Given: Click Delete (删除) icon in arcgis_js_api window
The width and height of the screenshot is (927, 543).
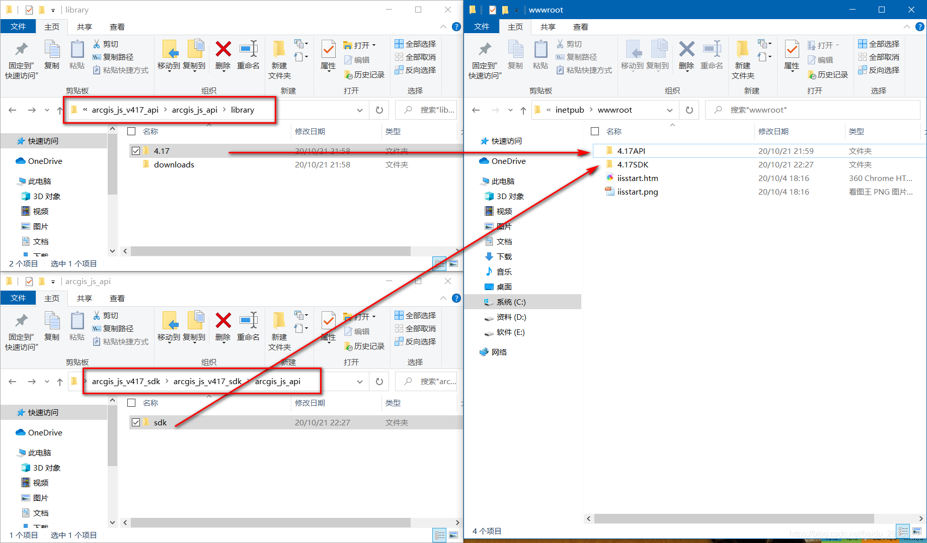Looking at the screenshot, I should pyautogui.click(x=223, y=321).
